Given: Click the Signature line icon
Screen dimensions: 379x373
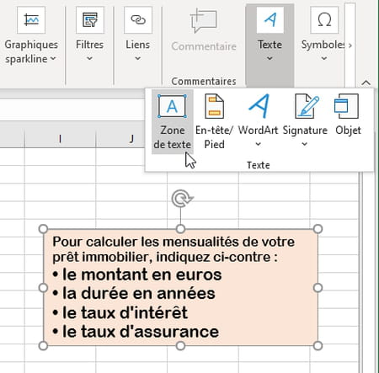Looking at the screenshot, I should click(307, 106).
